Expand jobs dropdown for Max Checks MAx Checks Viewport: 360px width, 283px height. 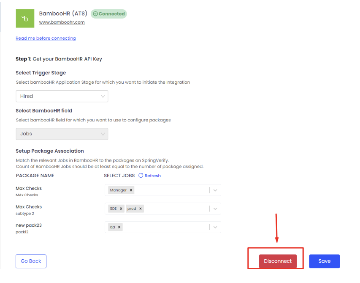coord(215,190)
